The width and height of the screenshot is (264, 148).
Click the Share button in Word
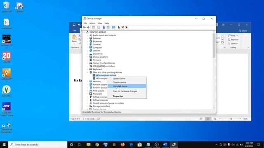coord(243,31)
